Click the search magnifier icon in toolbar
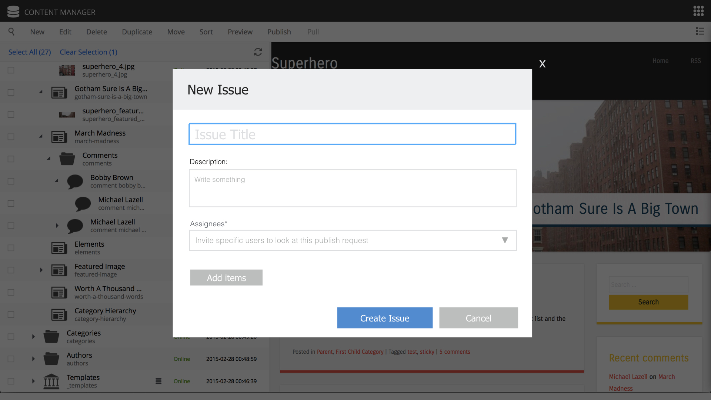Screen dimensions: 711x400 point(11,32)
